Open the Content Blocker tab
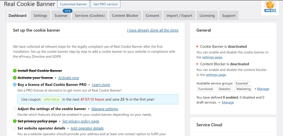Image resolution: width=283 pixels, height=136 pixels. click(125, 16)
